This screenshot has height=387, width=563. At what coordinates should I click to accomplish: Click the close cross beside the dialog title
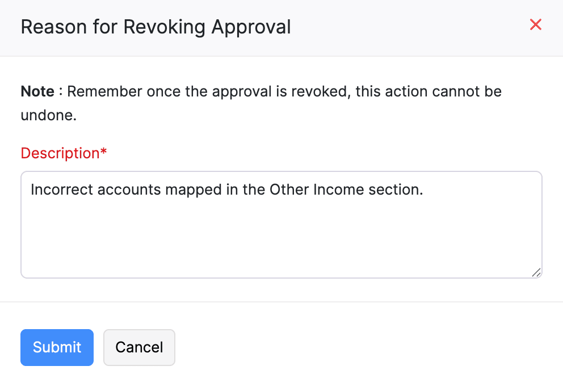[x=536, y=24]
